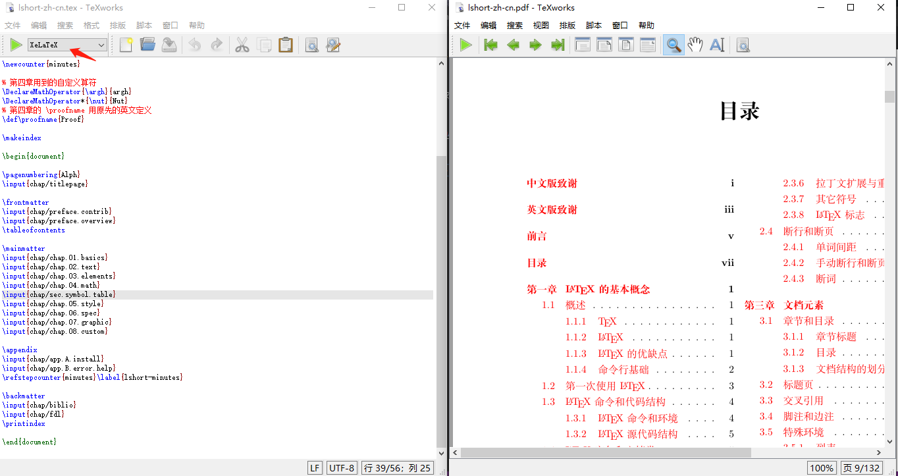This screenshot has height=476, width=898.
Task: Redo the last undone edit
Action: tap(217, 45)
